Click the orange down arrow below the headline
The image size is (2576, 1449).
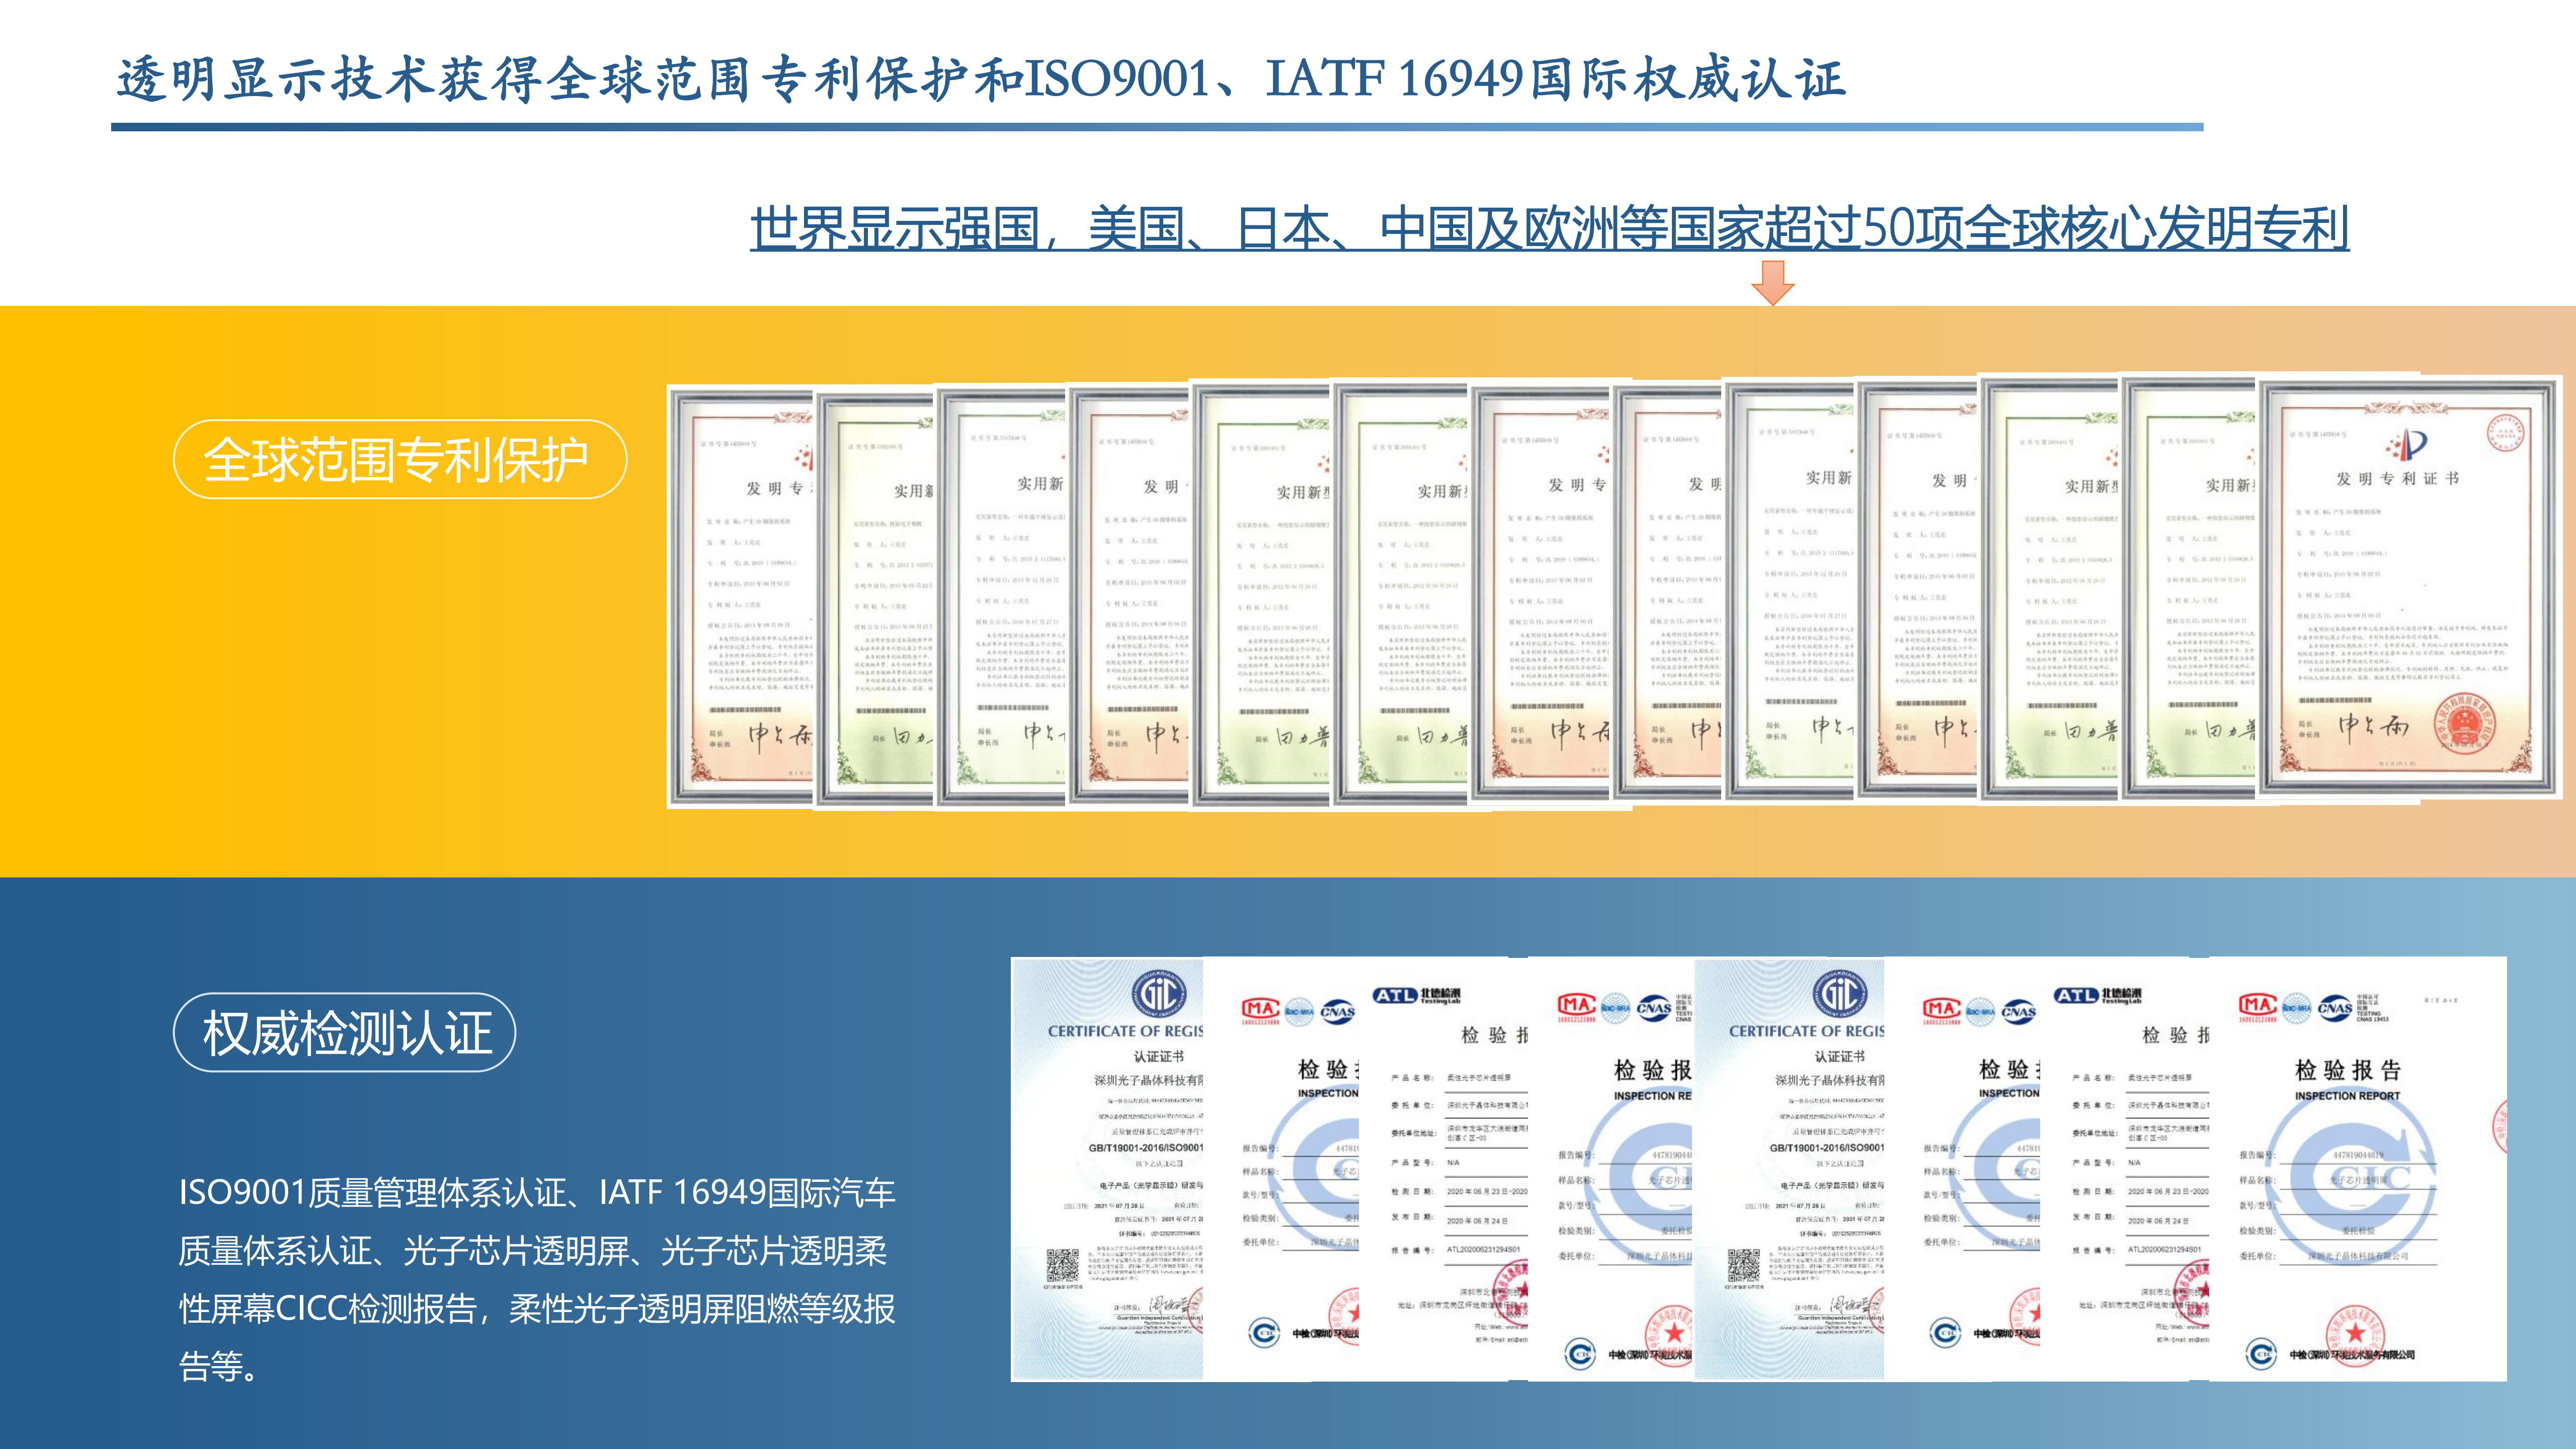1772,282
